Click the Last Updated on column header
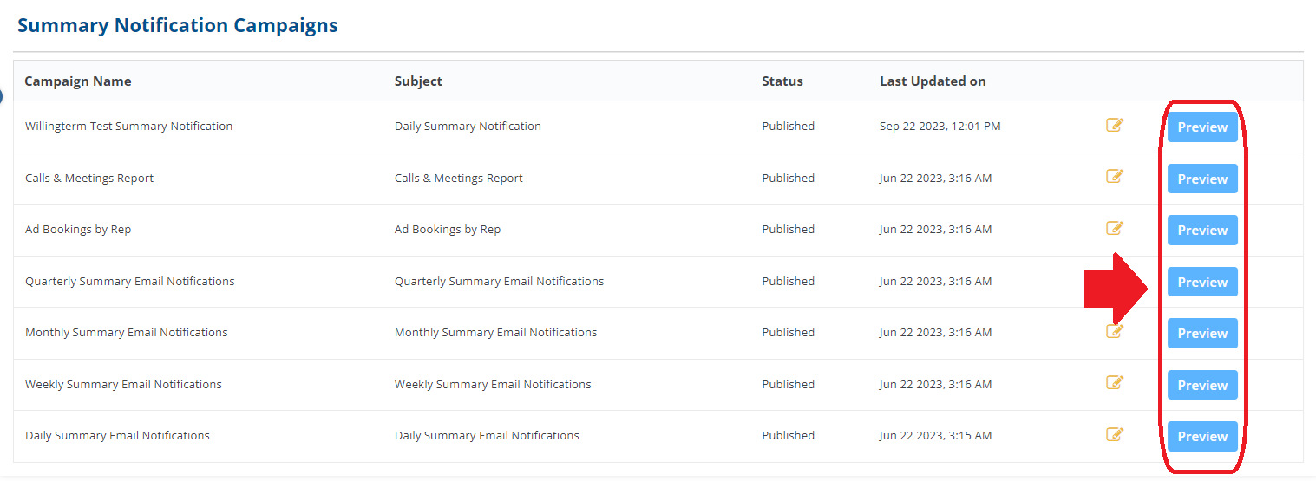 click(933, 81)
